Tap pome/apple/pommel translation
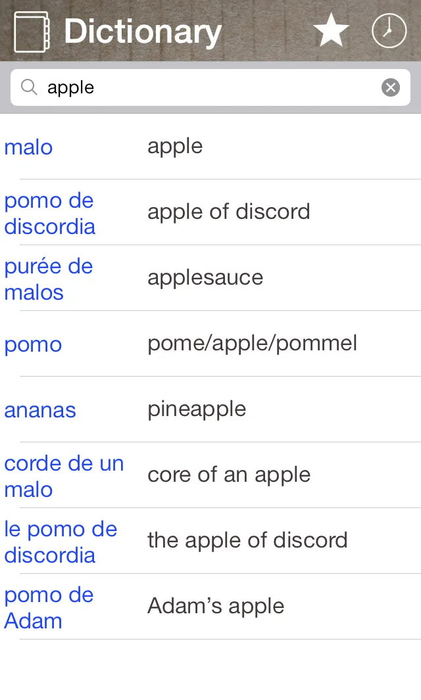The width and height of the screenshot is (421, 700). [253, 344]
